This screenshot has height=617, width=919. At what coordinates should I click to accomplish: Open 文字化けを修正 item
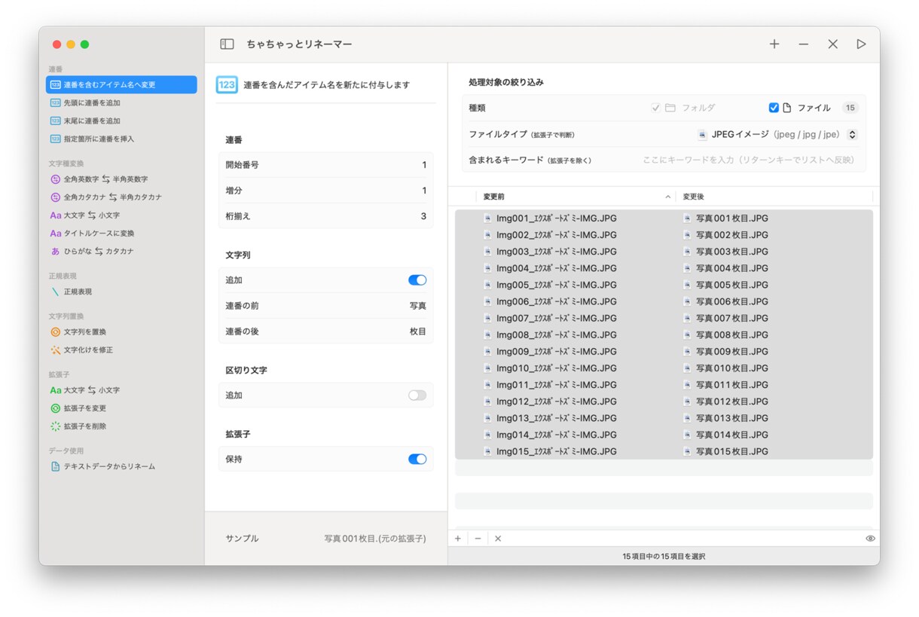click(121, 350)
